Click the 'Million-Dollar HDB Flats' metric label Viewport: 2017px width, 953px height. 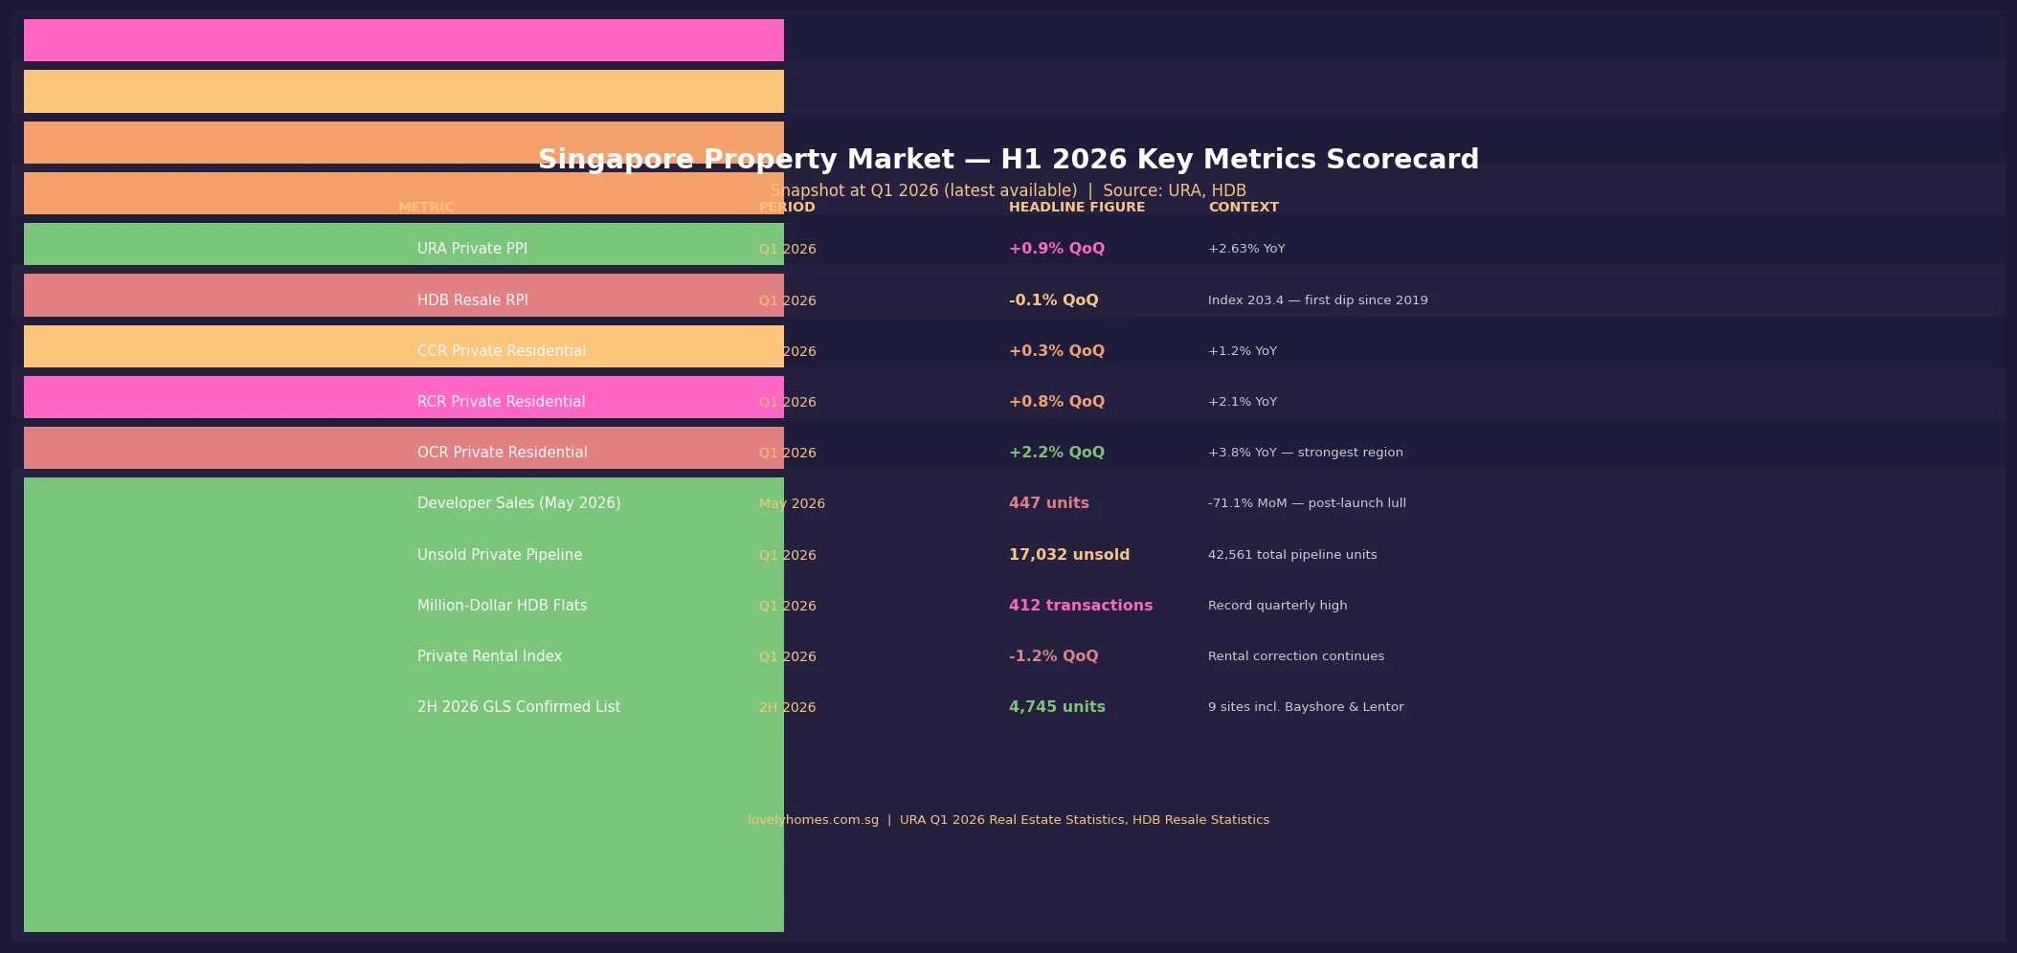tap(503, 606)
